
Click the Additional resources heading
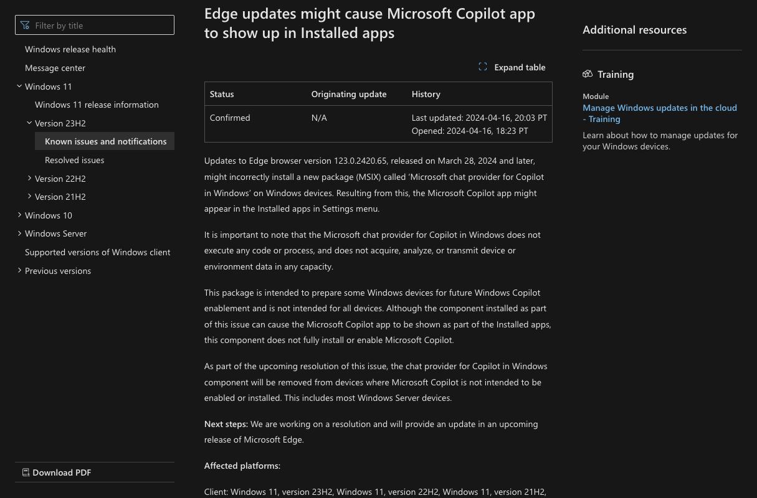point(634,30)
